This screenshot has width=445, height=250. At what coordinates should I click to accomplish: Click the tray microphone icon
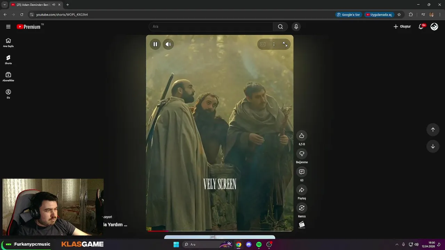pos(403,244)
